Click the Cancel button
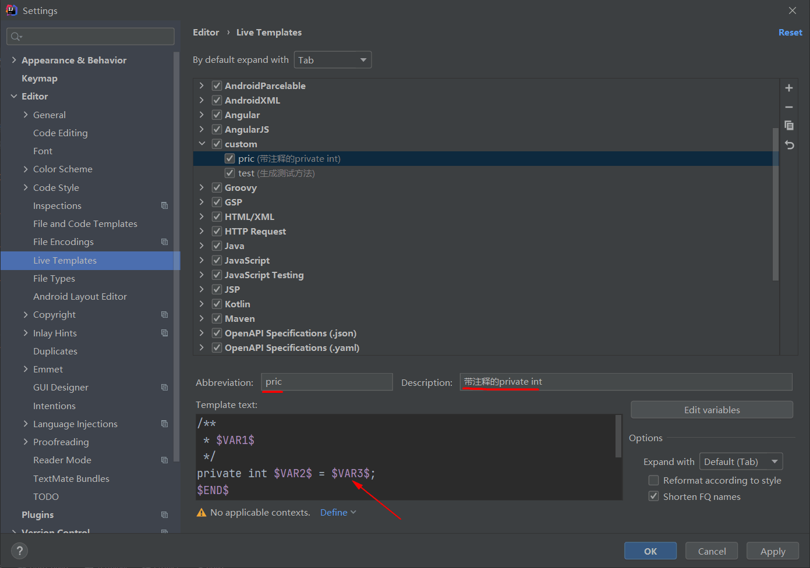The image size is (810, 568). [712, 551]
